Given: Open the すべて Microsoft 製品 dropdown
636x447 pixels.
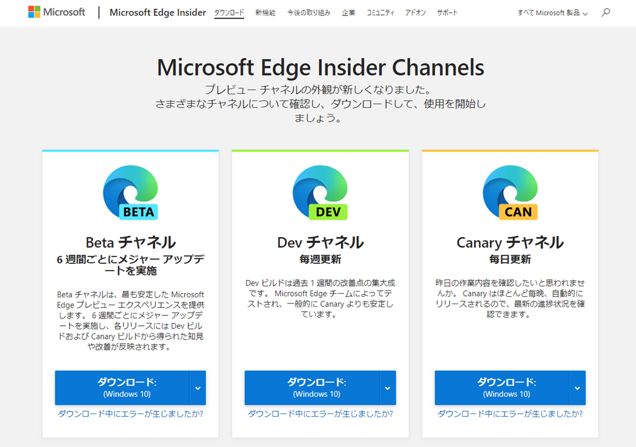Looking at the screenshot, I should point(552,13).
